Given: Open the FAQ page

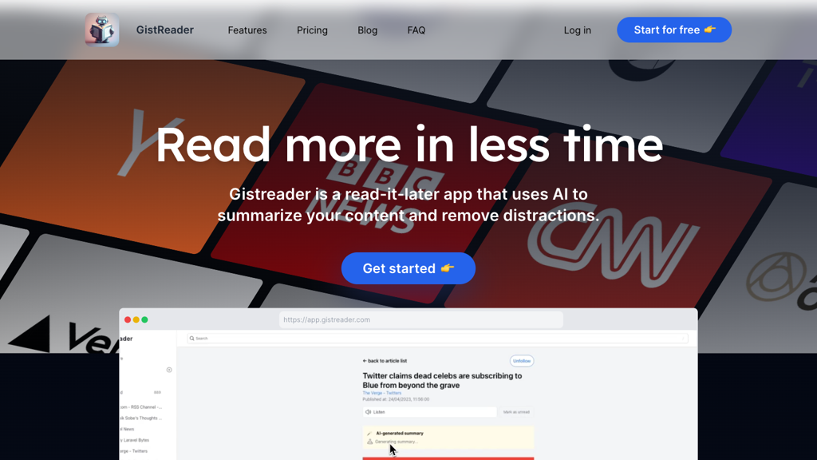Looking at the screenshot, I should point(416,30).
